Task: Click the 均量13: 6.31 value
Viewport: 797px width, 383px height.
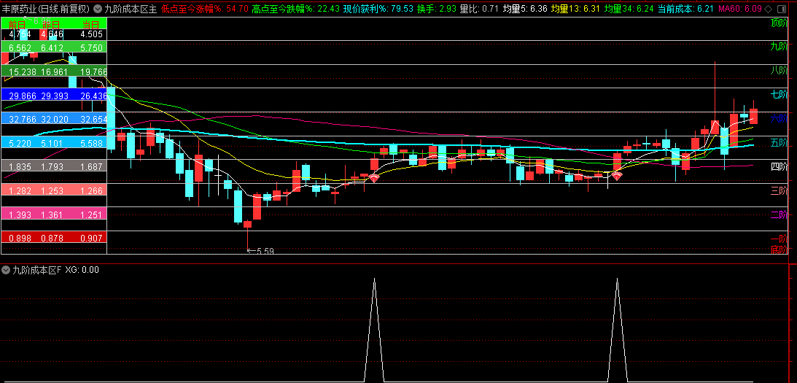Action: 577,9
